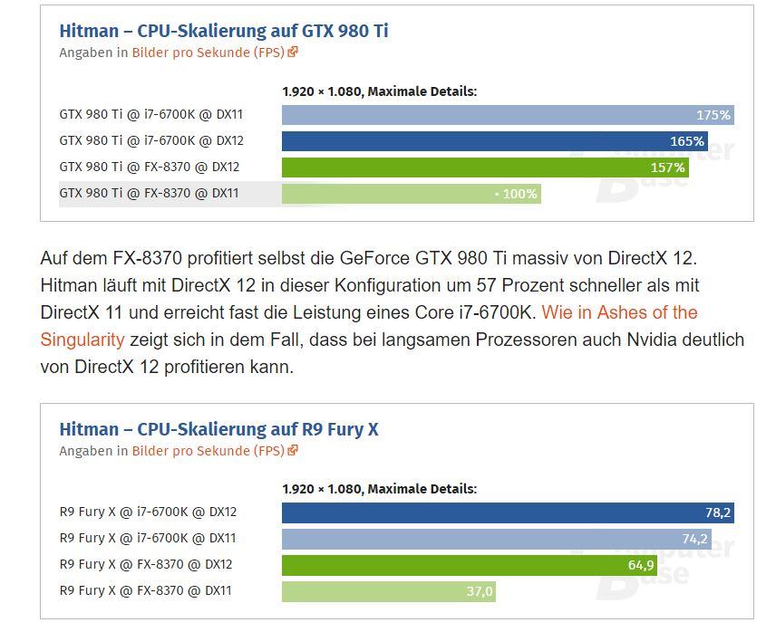Click the 'R9 Fury X @ i7-6700K @ DX11' label
Image resolution: width=776 pixels, height=632 pixels.
click(x=148, y=538)
